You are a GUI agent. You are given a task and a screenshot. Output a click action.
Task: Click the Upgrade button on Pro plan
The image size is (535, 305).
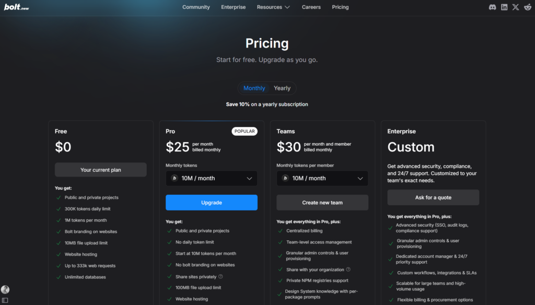pos(211,202)
